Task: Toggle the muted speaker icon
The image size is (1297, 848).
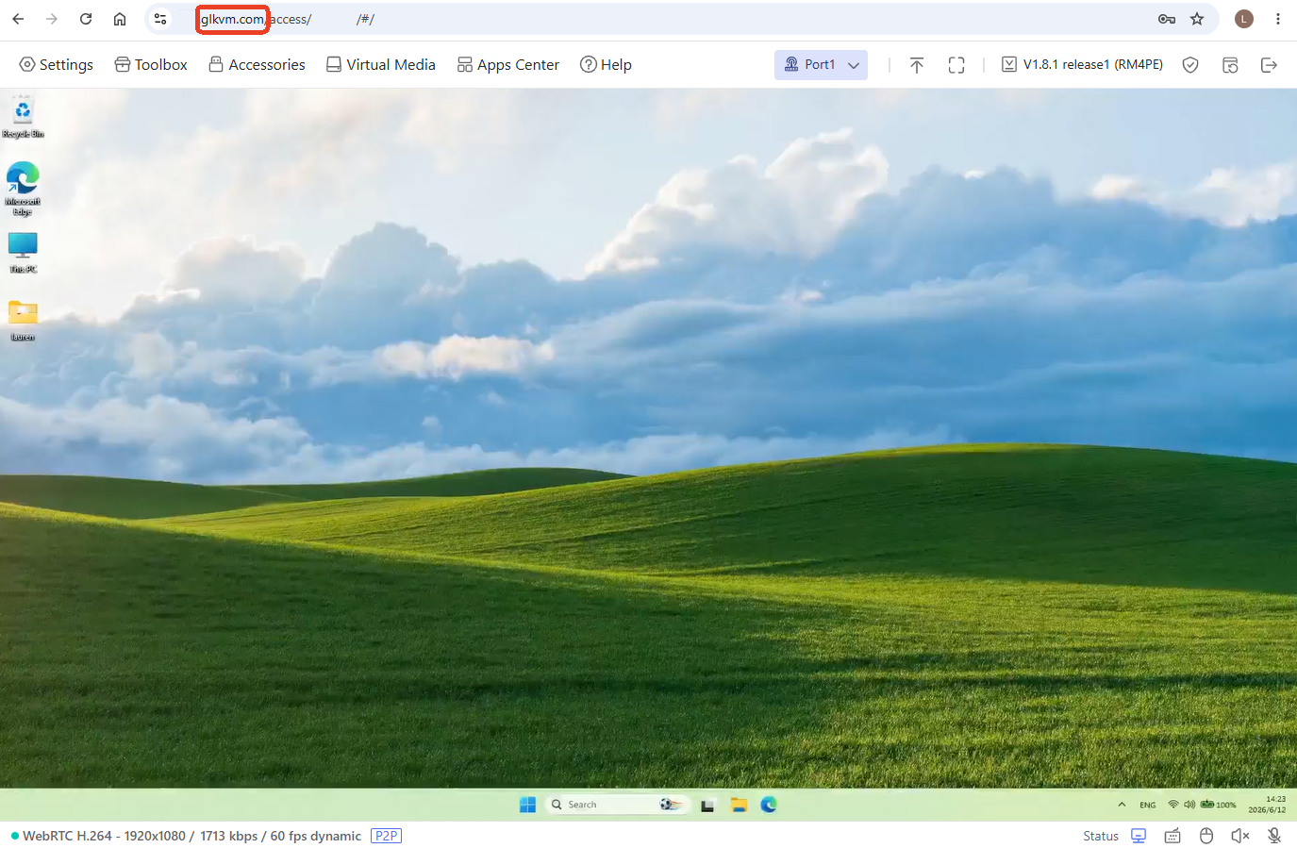Action: [x=1240, y=836]
